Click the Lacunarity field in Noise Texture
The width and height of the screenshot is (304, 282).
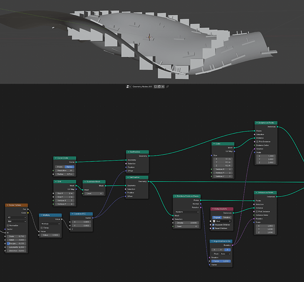pyautogui.click(x=16, y=247)
